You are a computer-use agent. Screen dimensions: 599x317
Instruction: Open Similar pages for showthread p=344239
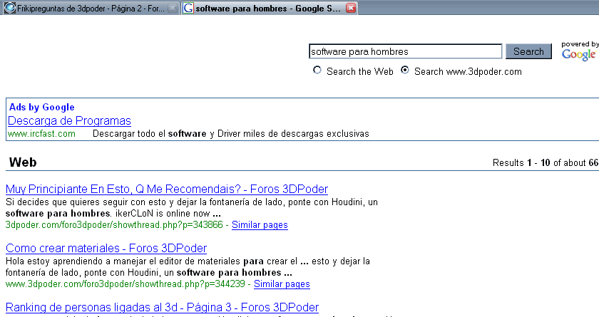click(x=282, y=284)
